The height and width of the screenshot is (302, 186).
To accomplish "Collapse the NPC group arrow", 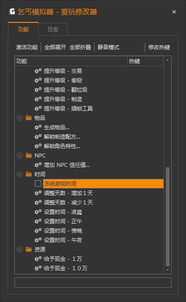I will click(x=19, y=155).
